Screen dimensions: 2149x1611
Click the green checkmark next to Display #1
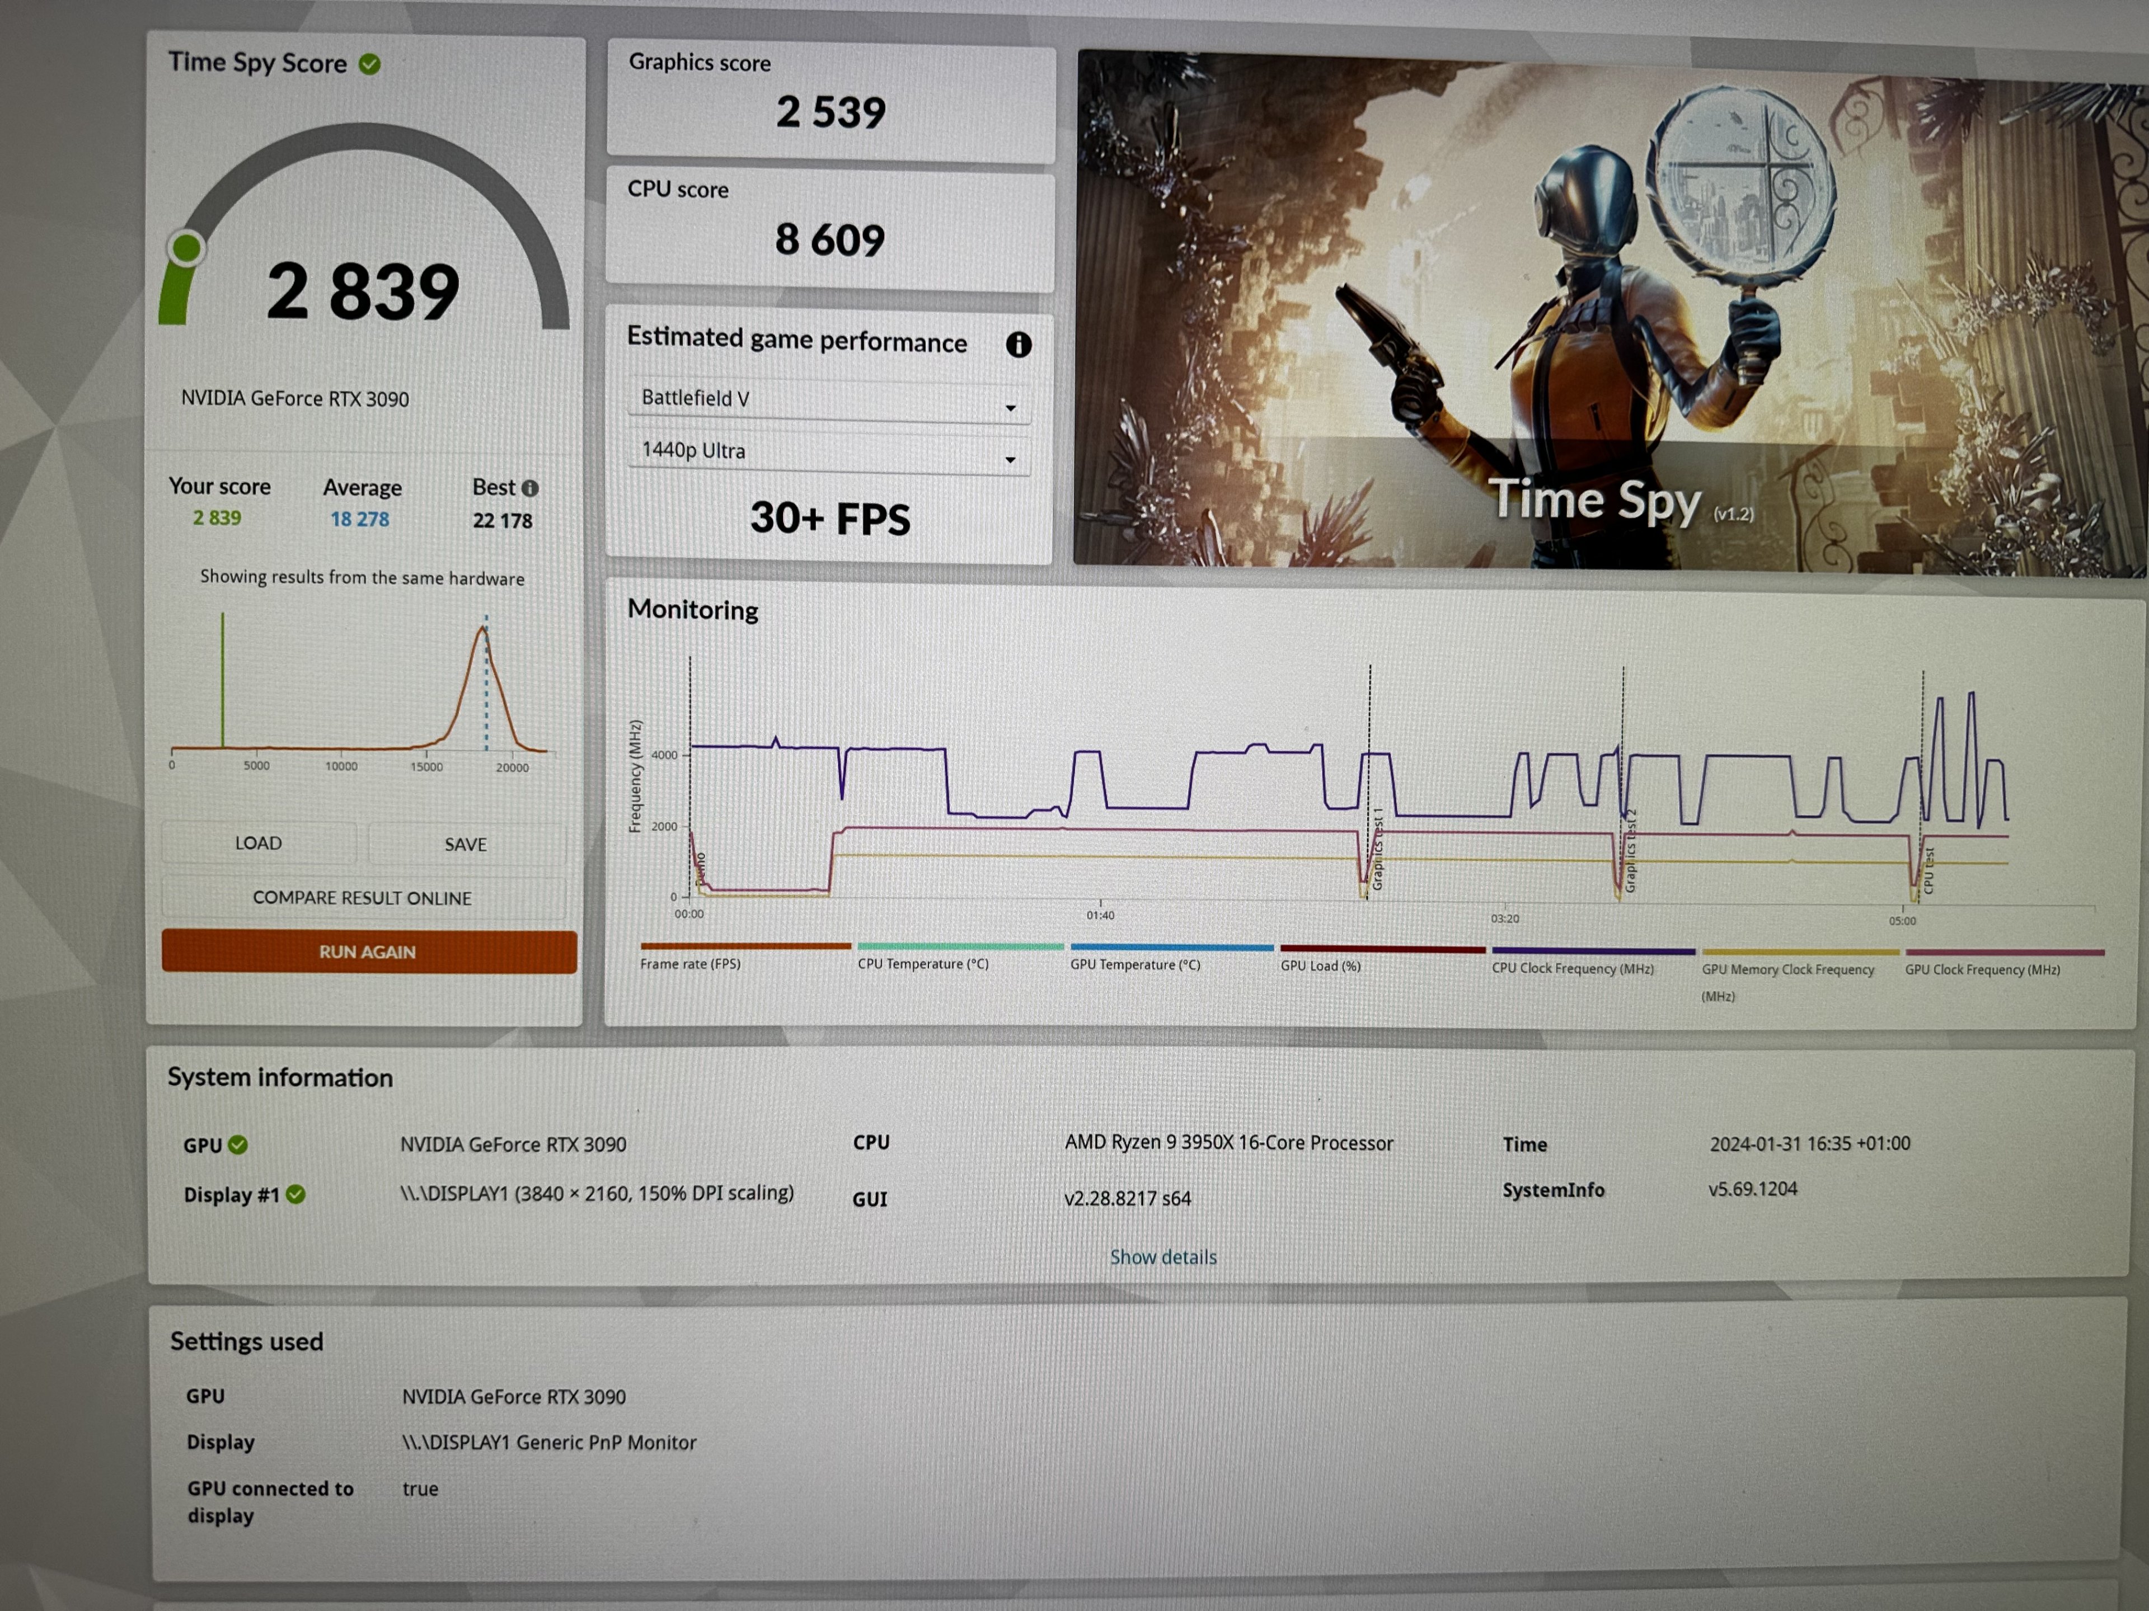(x=296, y=1194)
